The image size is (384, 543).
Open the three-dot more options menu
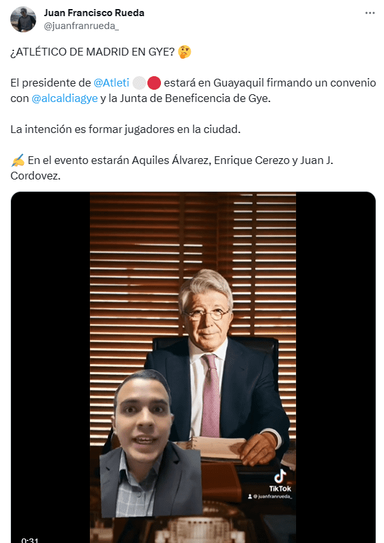tap(370, 13)
